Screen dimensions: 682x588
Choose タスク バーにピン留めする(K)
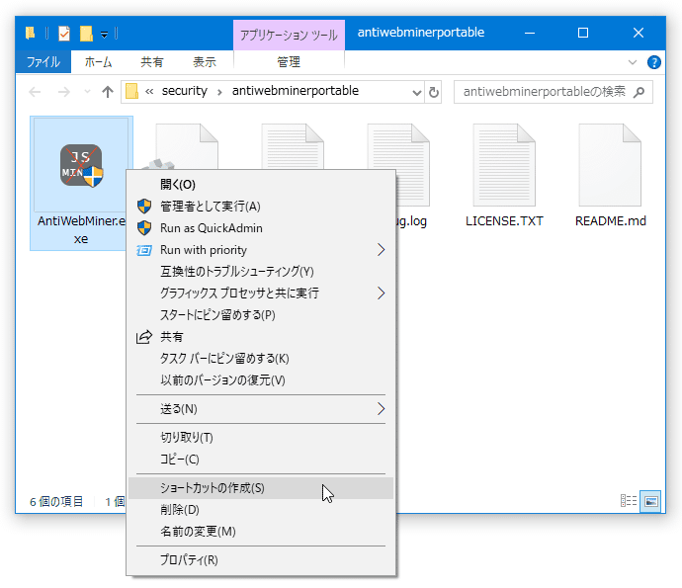point(261,359)
